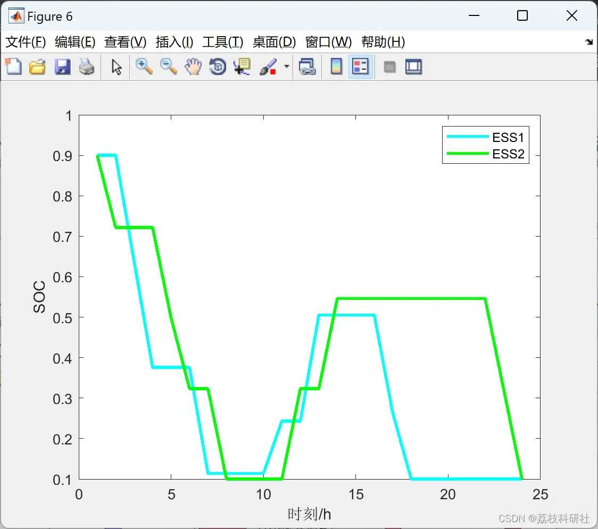Toggle the Insert Colorbar button

pyautogui.click(x=336, y=66)
